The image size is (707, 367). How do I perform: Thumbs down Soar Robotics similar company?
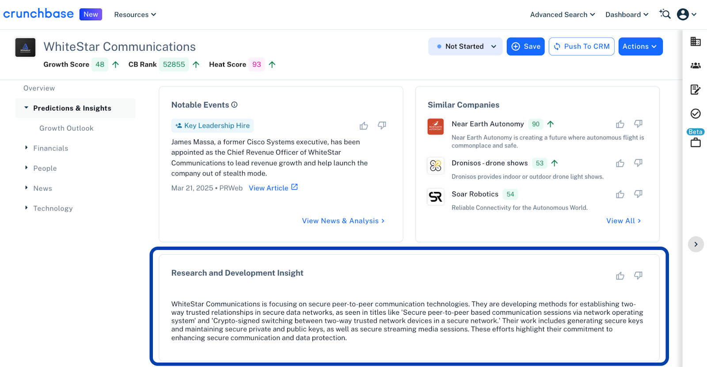pyautogui.click(x=638, y=194)
